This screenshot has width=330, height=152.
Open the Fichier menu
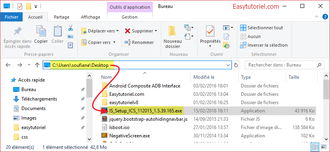click(11, 17)
